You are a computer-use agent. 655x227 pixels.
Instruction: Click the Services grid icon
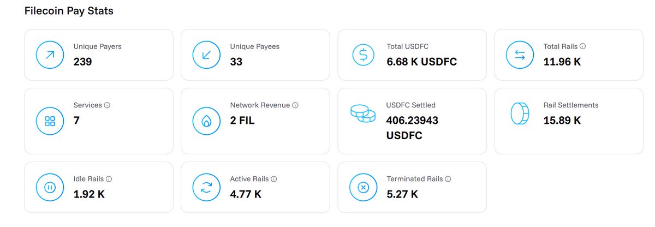(50, 121)
